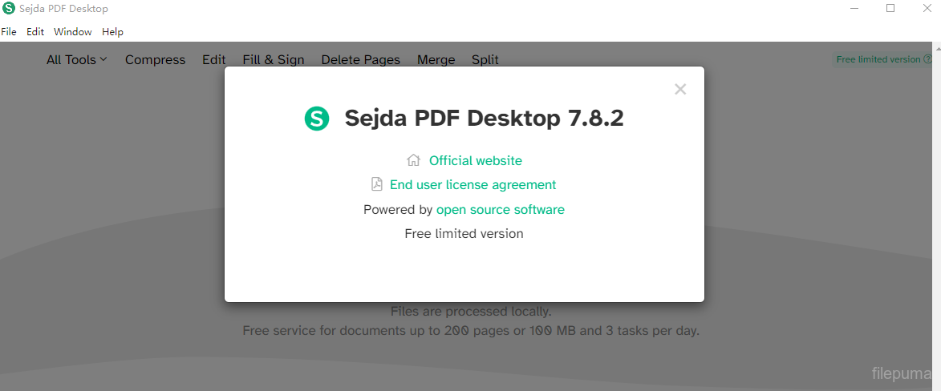Expand the All Tools dropdown
941x391 pixels.
[x=76, y=59]
